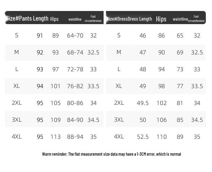Select the S size row in the pants table

tap(54, 36)
